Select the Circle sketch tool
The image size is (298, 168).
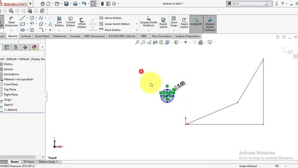coord(32,18)
